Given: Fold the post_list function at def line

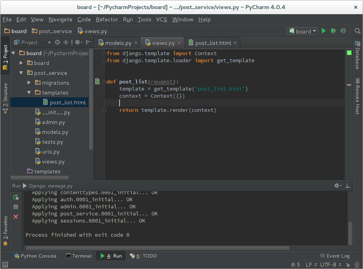Looking at the screenshot, I should (105, 82).
